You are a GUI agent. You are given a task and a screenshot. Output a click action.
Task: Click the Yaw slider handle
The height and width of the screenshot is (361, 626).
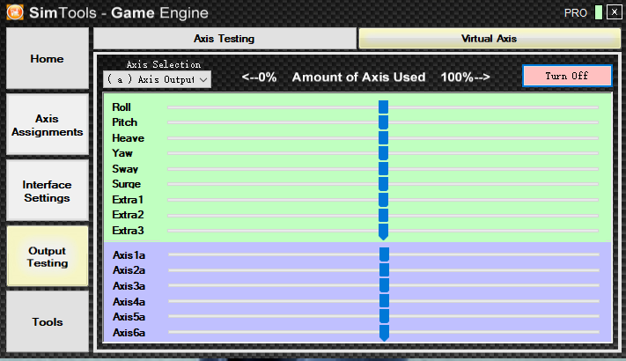383,153
